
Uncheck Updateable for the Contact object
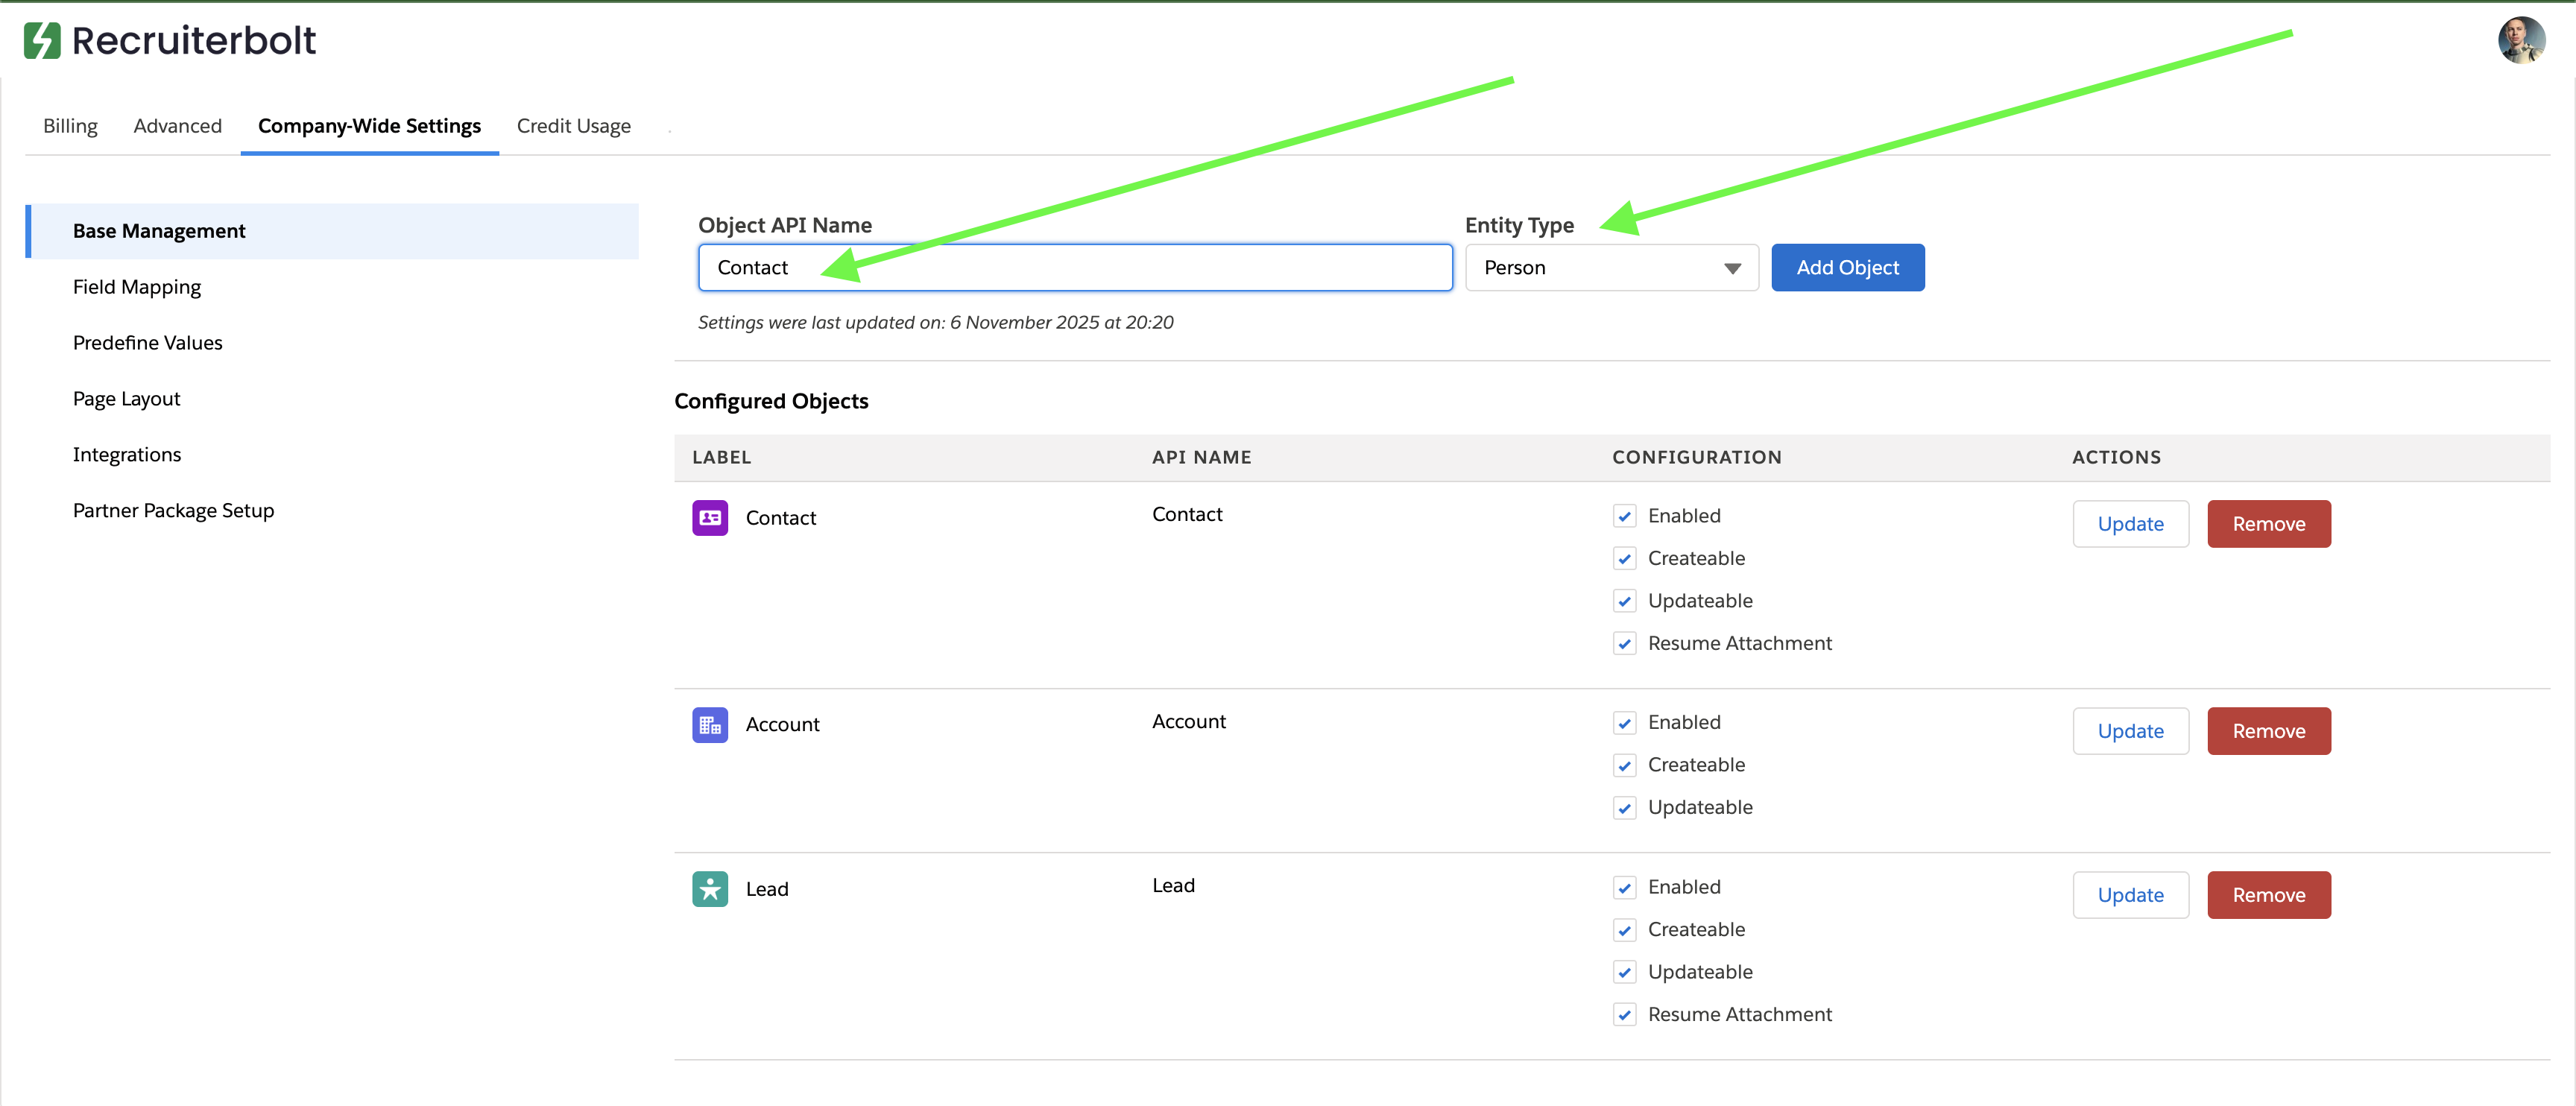[x=1624, y=601]
